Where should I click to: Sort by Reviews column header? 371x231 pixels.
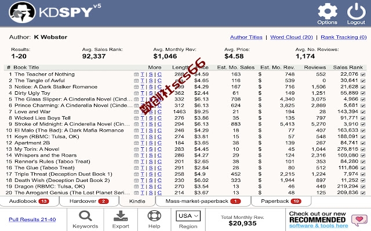click(315, 68)
